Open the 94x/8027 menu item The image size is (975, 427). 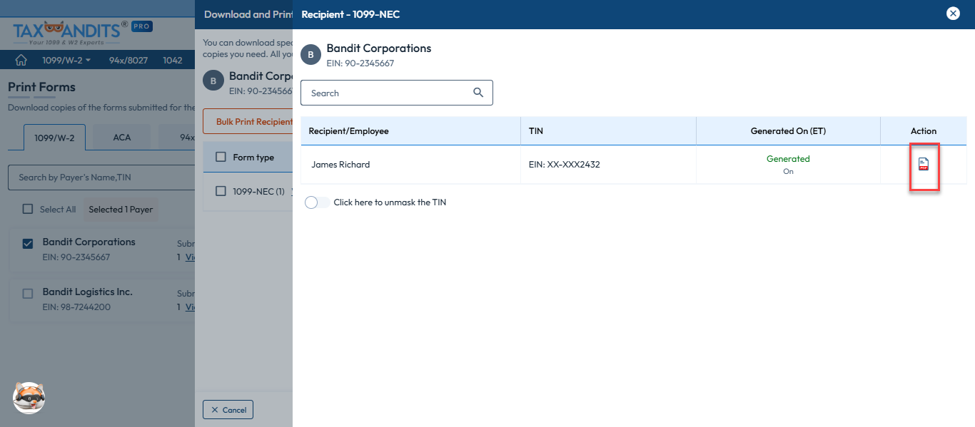[x=128, y=60]
